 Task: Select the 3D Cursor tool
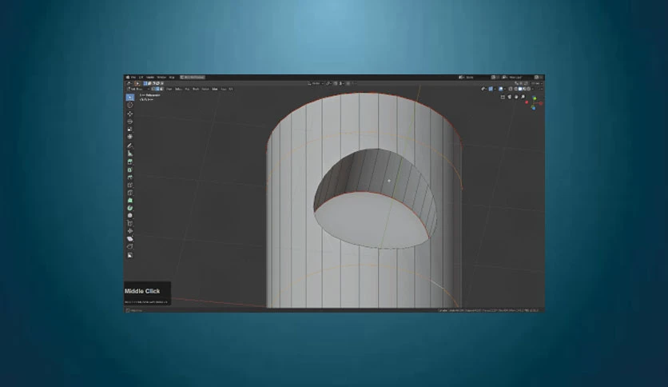[130, 105]
